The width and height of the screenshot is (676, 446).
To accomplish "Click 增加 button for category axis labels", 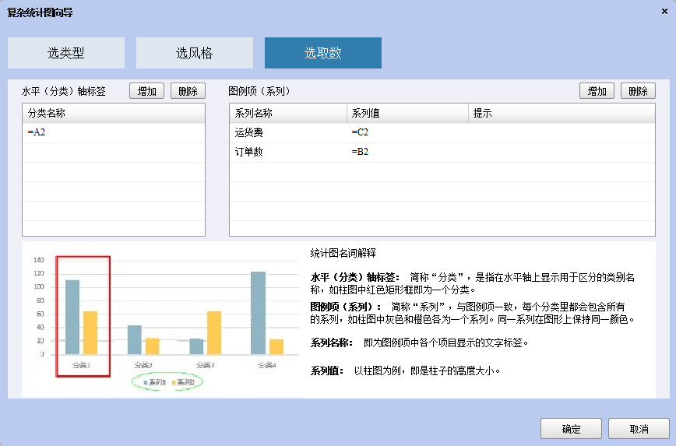I will (146, 91).
